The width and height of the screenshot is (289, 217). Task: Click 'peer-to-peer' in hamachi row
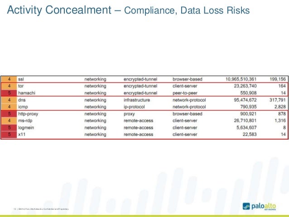point(185,93)
